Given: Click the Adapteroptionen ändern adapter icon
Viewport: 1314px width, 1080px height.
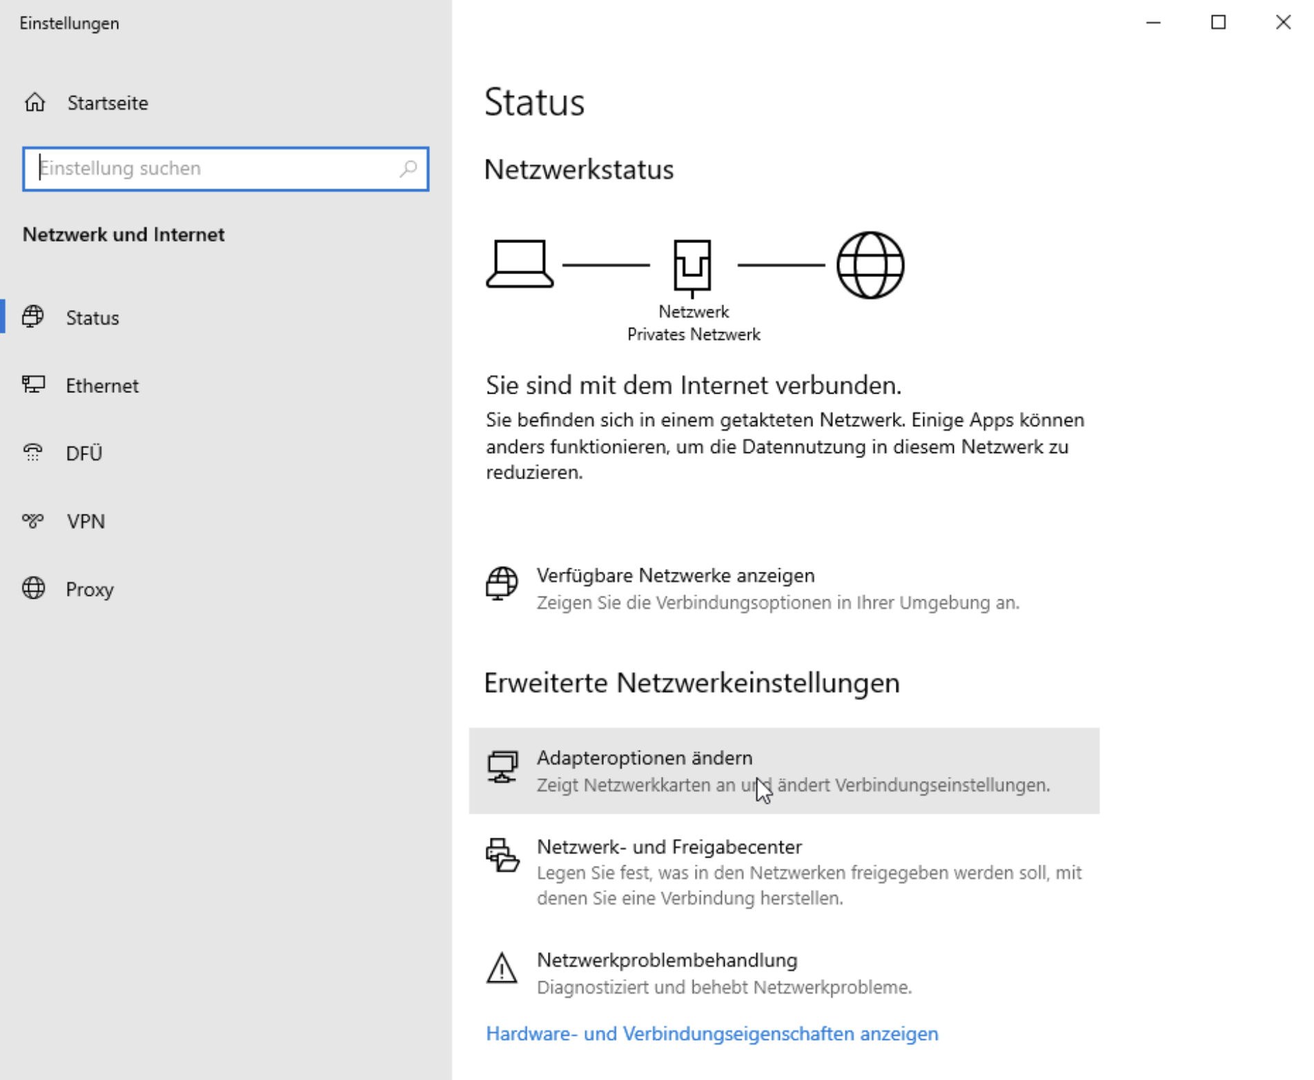Looking at the screenshot, I should pos(502,767).
